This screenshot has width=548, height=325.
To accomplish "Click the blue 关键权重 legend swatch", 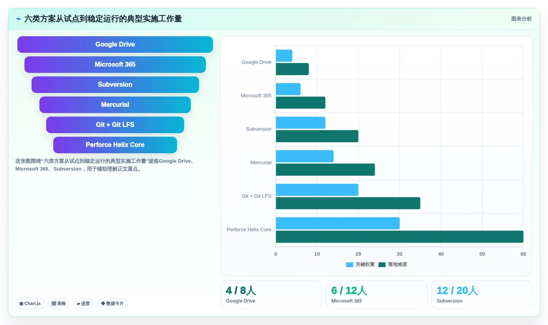I will pyautogui.click(x=350, y=265).
